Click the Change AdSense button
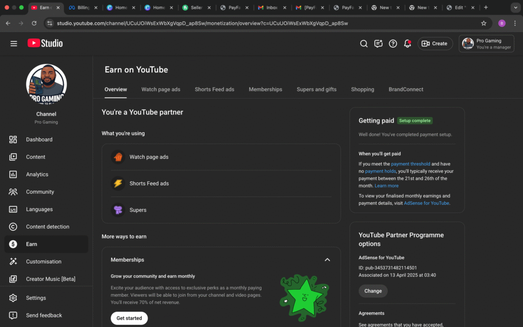The width and height of the screenshot is (523, 327). click(x=373, y=291)
